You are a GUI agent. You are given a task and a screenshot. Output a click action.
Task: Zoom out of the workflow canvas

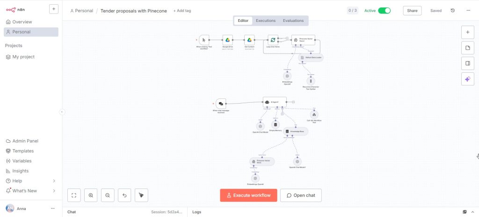[108, 195]
